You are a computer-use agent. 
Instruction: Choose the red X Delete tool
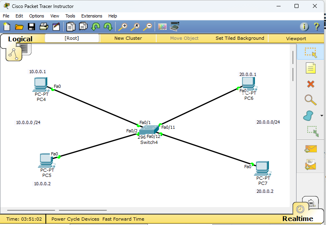[x=310, y=84]
